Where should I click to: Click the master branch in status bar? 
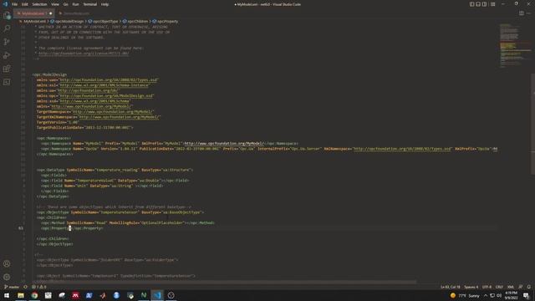click(12, 287)
